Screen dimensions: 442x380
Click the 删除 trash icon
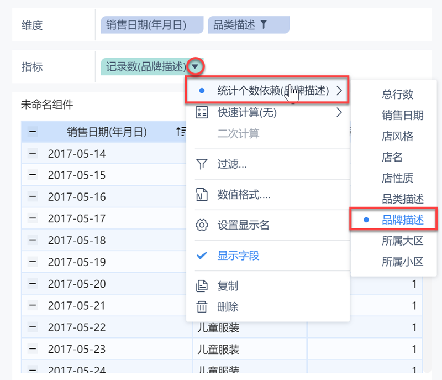(x=202, y=307)
